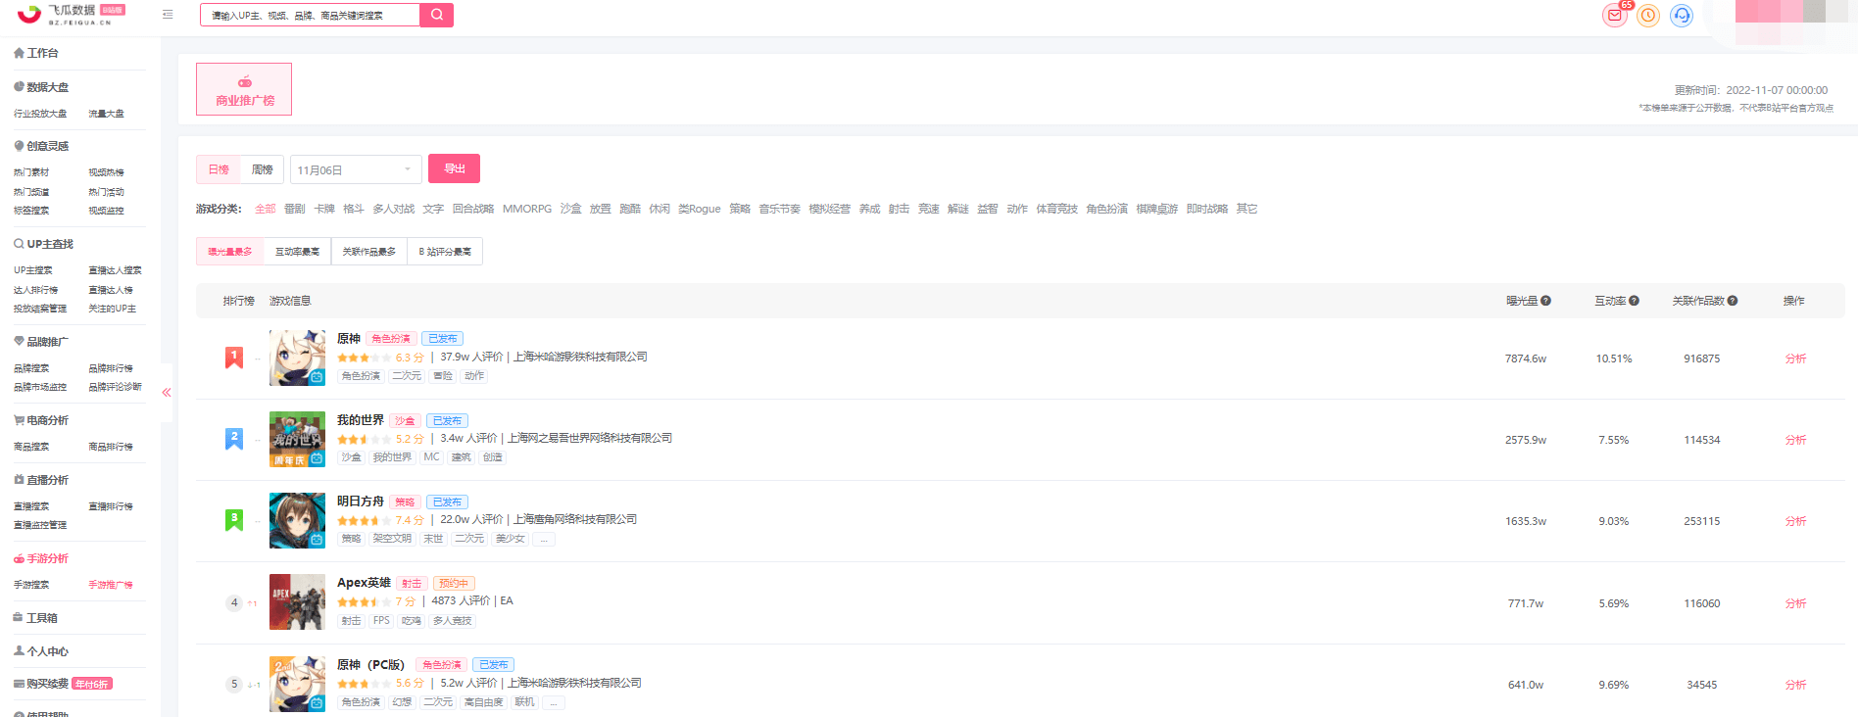This screenshot has width=1858, height=717.
Task: Open 行业投放大盘 sidebar link
Action: [x=40, y=114]
